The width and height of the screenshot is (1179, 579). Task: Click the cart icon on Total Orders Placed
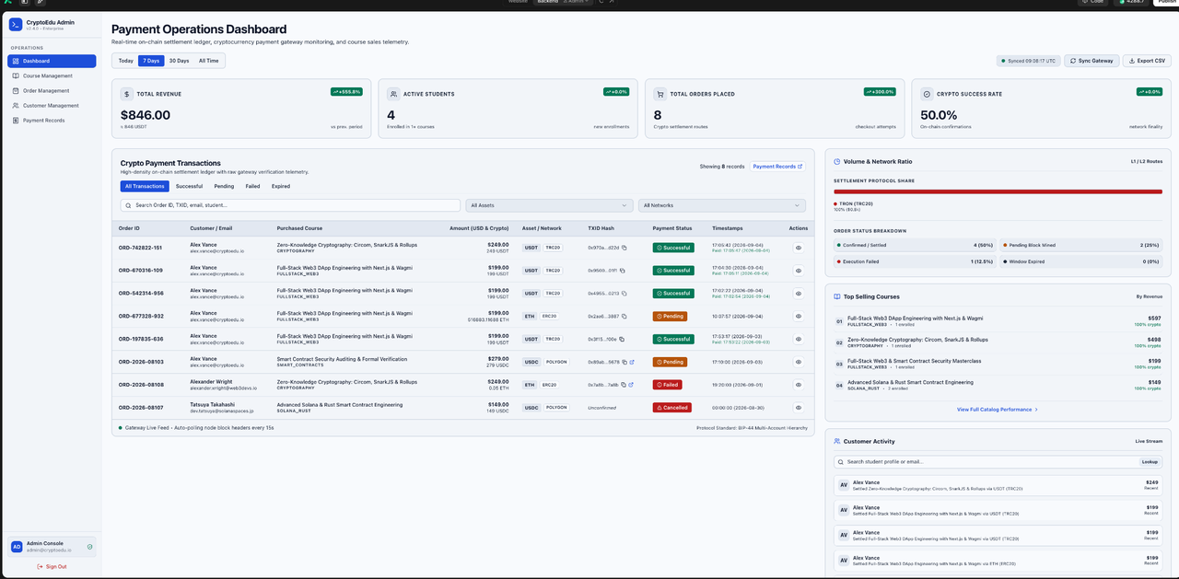(x=660, y=94)
